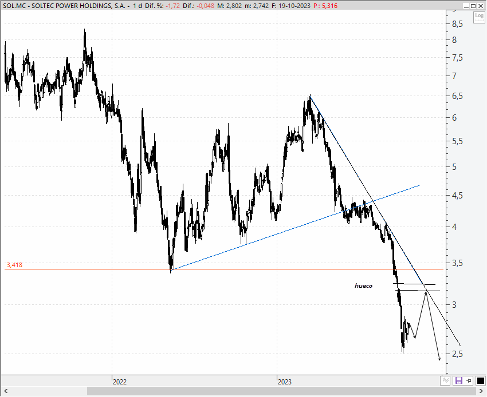Click the 5,5 price axis label
487x397 pixels.
457,141
